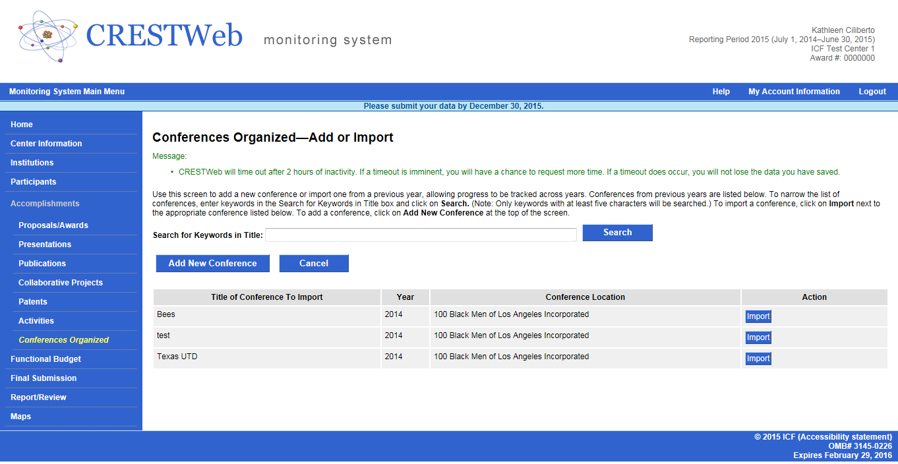Click the Reporting Period 2015 text

[x=782, y=40]
